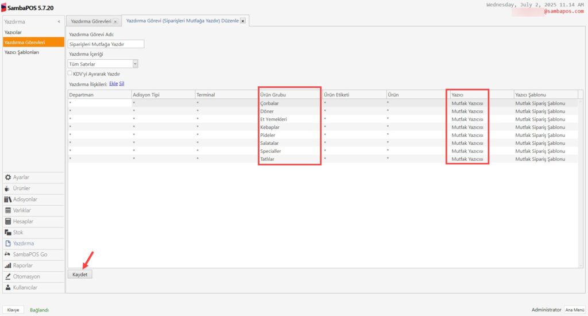Click the Ekle link

pos(113,84)
